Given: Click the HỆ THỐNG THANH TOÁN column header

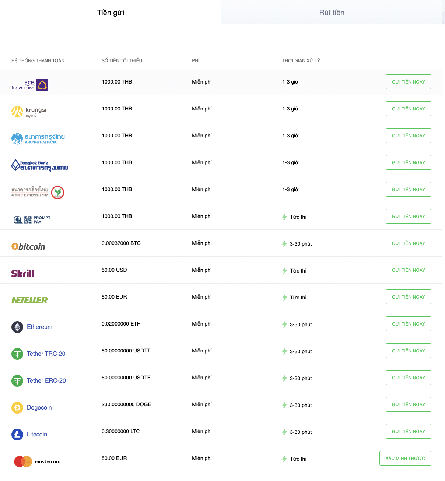Looking at the screenshot, I should pyautogui.click(x=38, y=61).
